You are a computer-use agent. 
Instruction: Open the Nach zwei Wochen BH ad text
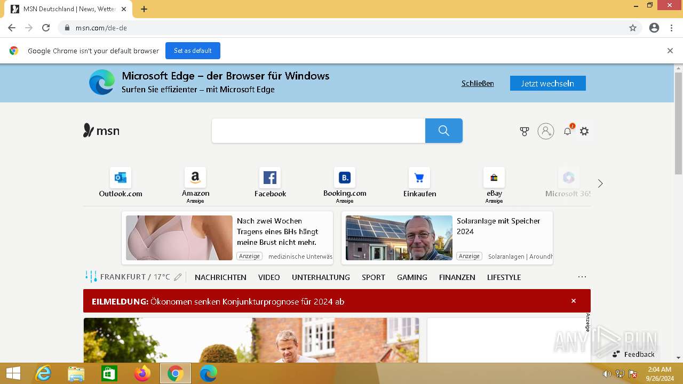pyautogui.click(x=277, y=231)
